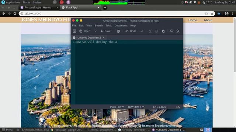Open the File menu in Pluma

point(74,26)
